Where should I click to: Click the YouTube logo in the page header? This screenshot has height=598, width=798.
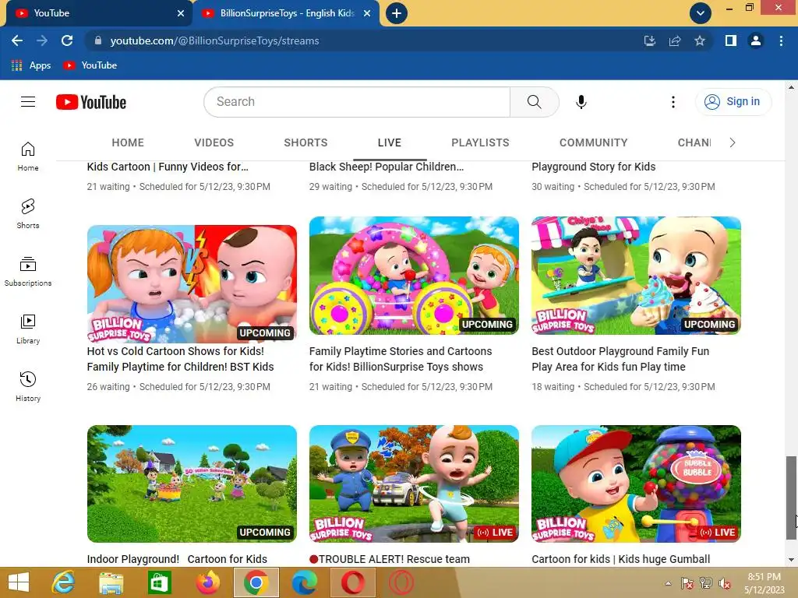tap(91, 102)
